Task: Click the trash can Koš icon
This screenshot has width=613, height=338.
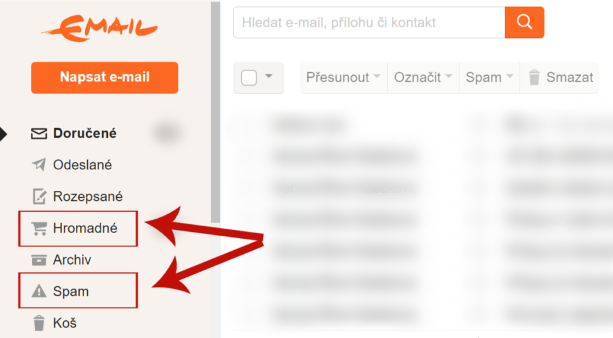Action: tap(39, 323)
